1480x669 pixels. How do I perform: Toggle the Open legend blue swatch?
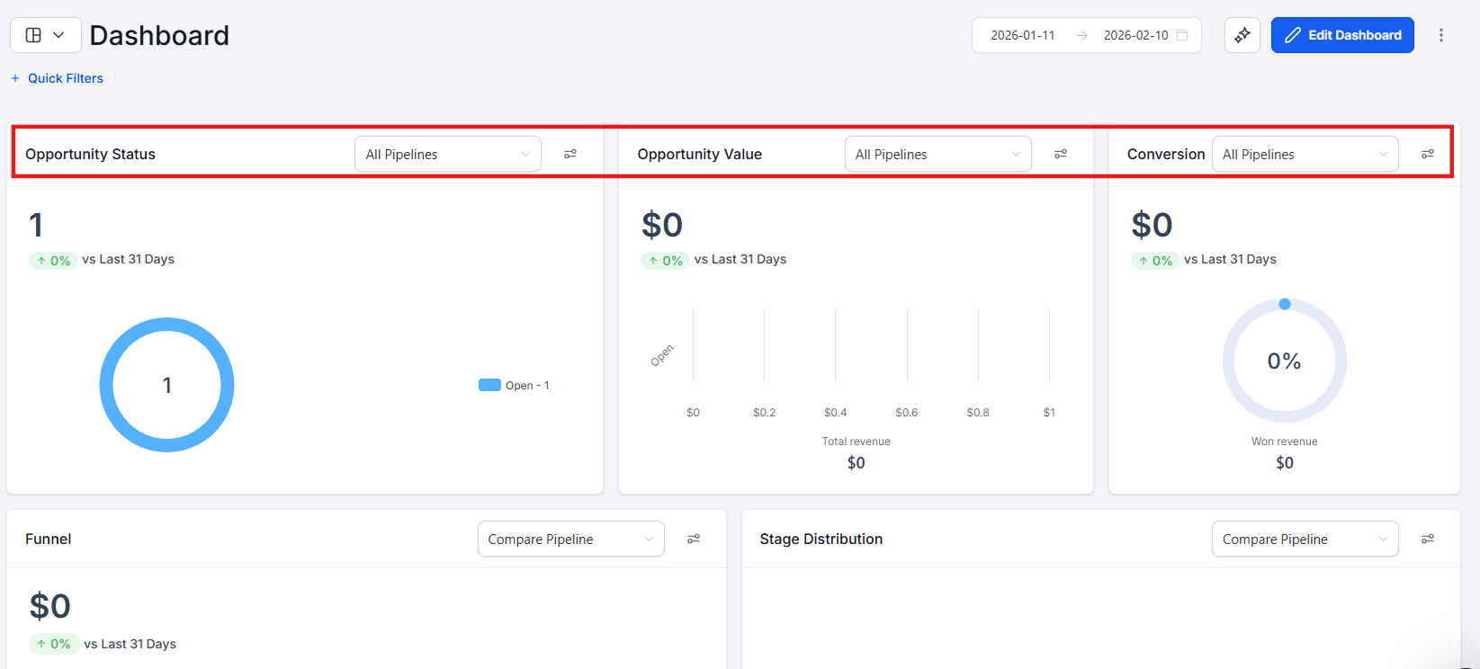tap(489, 385)
